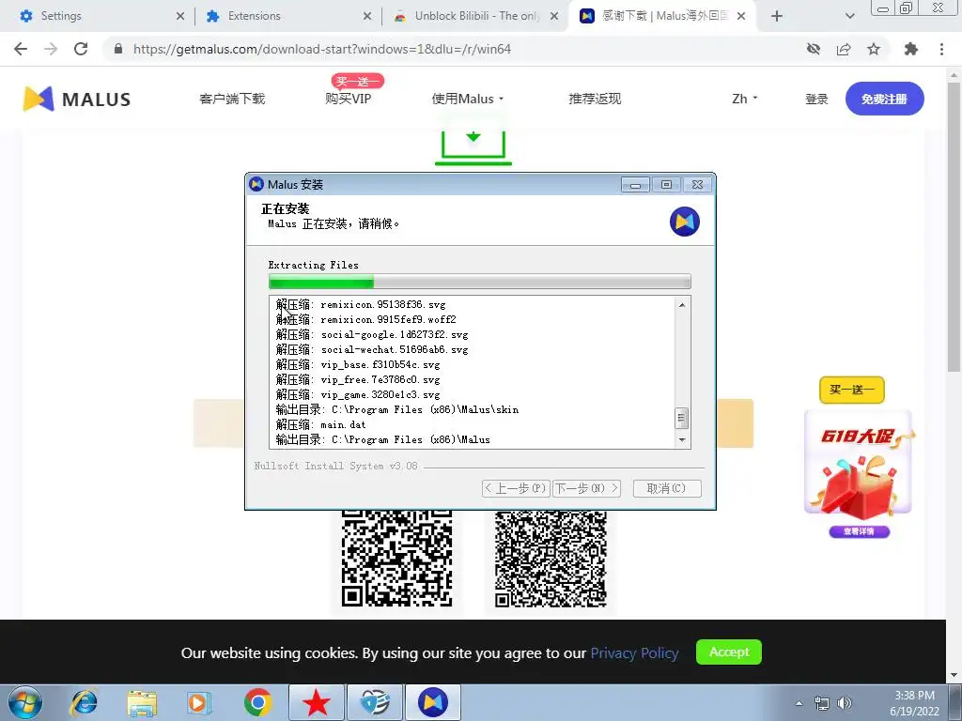Open File Explorer from the taskbar
This screenshot has width=962, height=721.
[142, 702]
